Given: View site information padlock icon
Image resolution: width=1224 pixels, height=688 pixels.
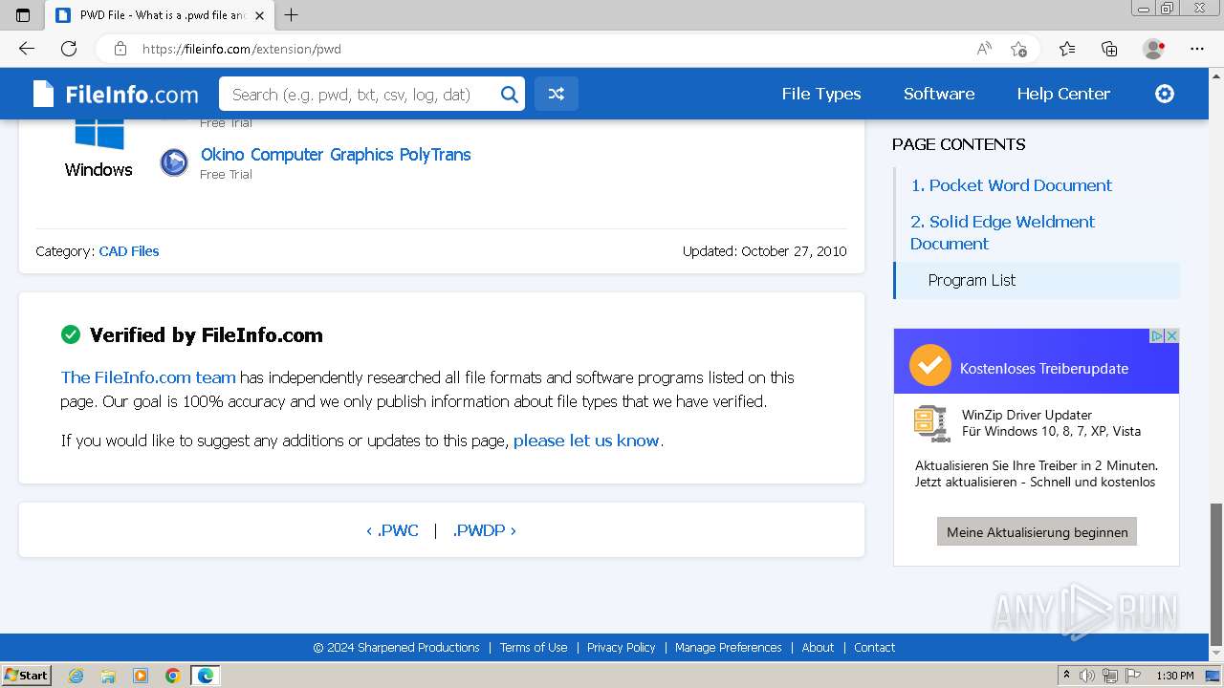Looking at the screenshot, I should (120, 49).
